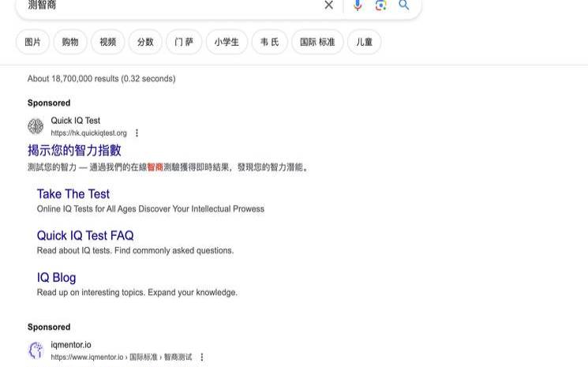Select the 图片 filter chip
588x367 pixels.
pos(32,42)
